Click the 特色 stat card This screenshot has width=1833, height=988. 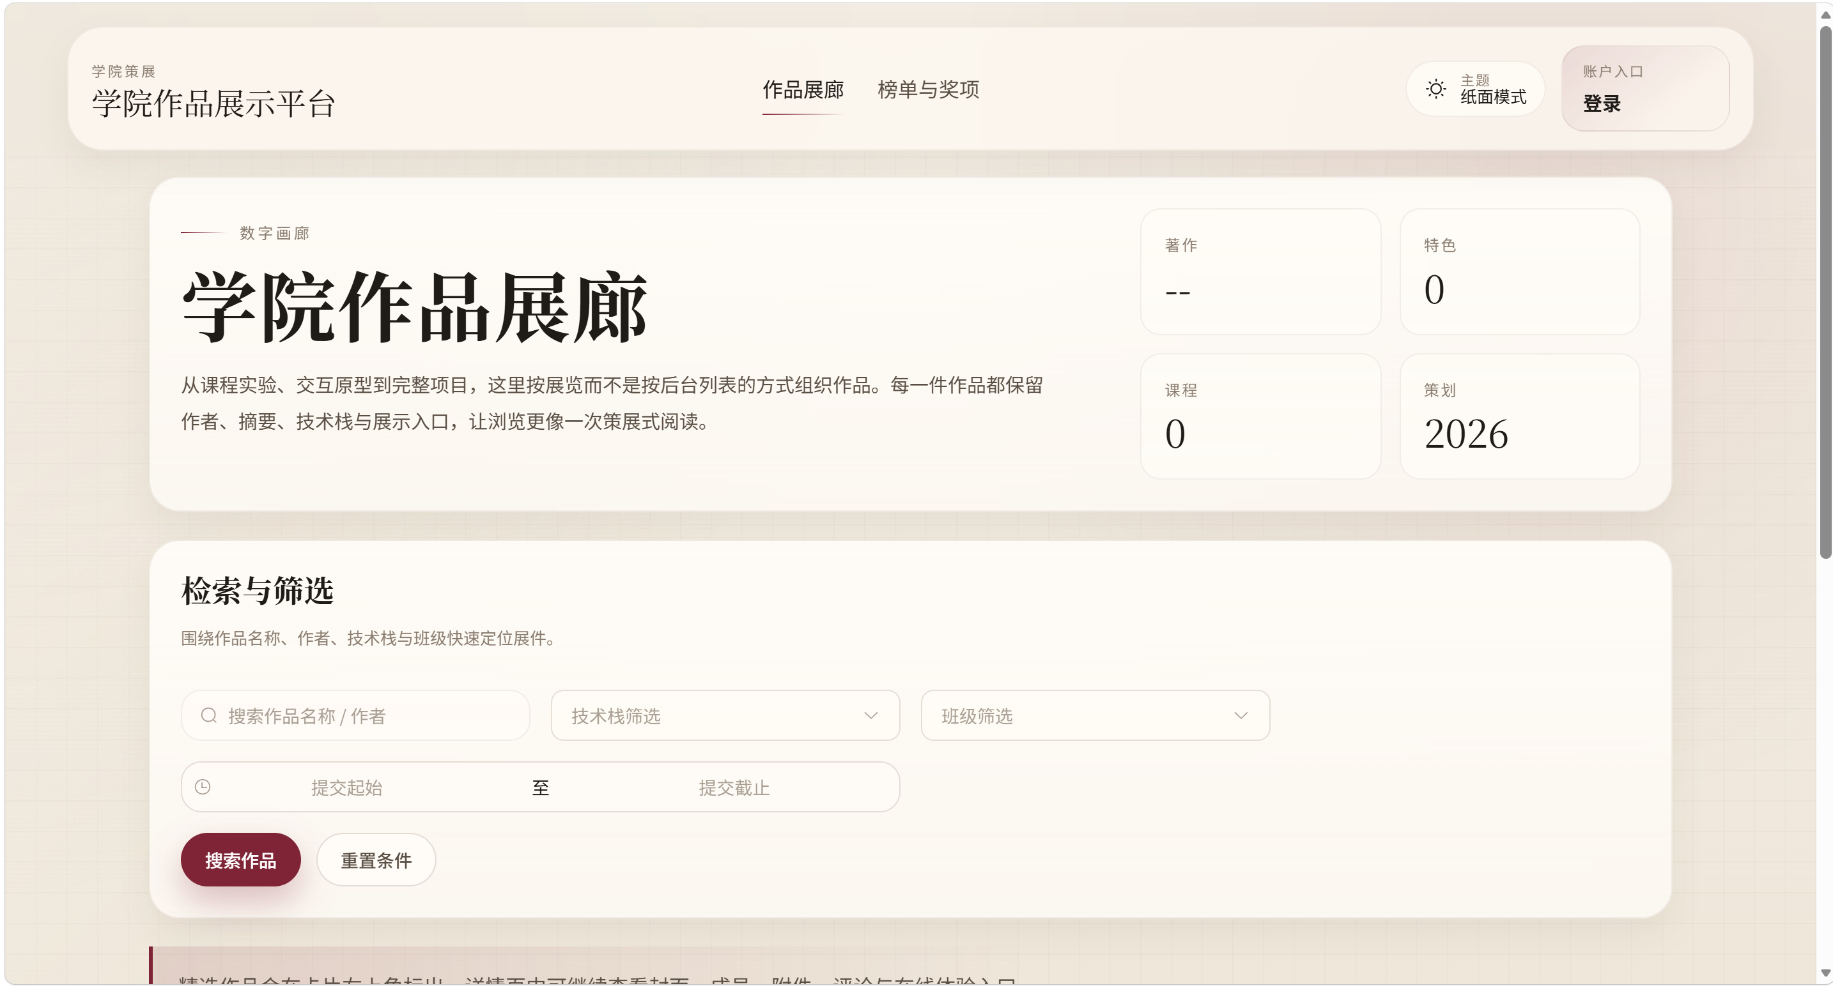pyautogui.click(x=1519, y=271)
